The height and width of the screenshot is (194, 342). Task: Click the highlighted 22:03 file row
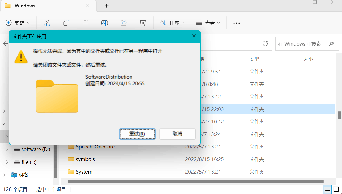(268, 109)
